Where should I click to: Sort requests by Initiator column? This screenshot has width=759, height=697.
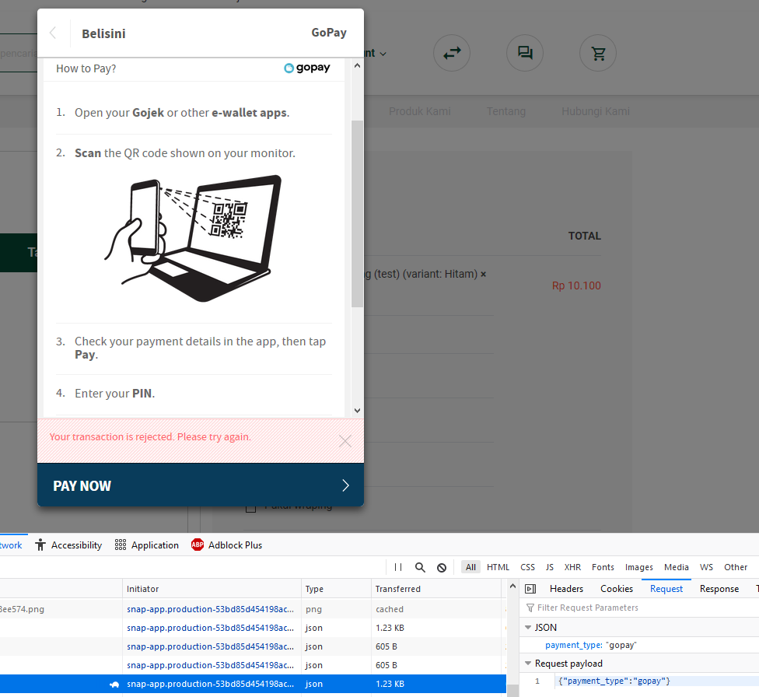tap(212, 589)
